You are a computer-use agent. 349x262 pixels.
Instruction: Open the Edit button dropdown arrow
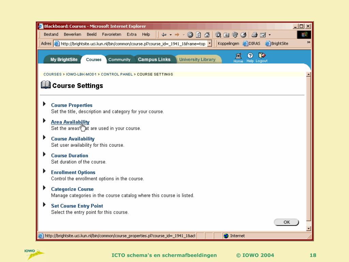point(270,35)
